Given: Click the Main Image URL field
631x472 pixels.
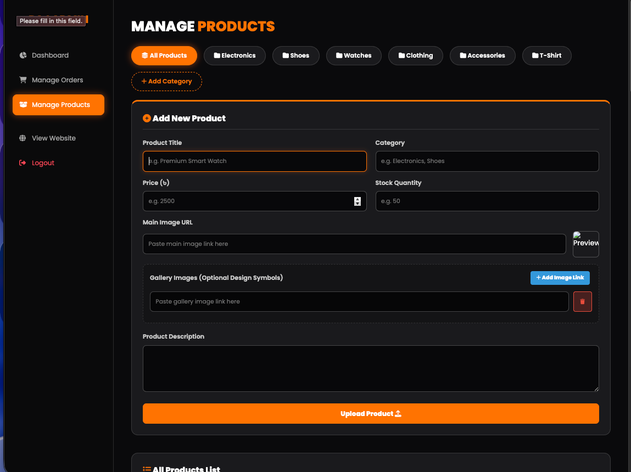Looking at the screenshot, I should coord(354,244).
